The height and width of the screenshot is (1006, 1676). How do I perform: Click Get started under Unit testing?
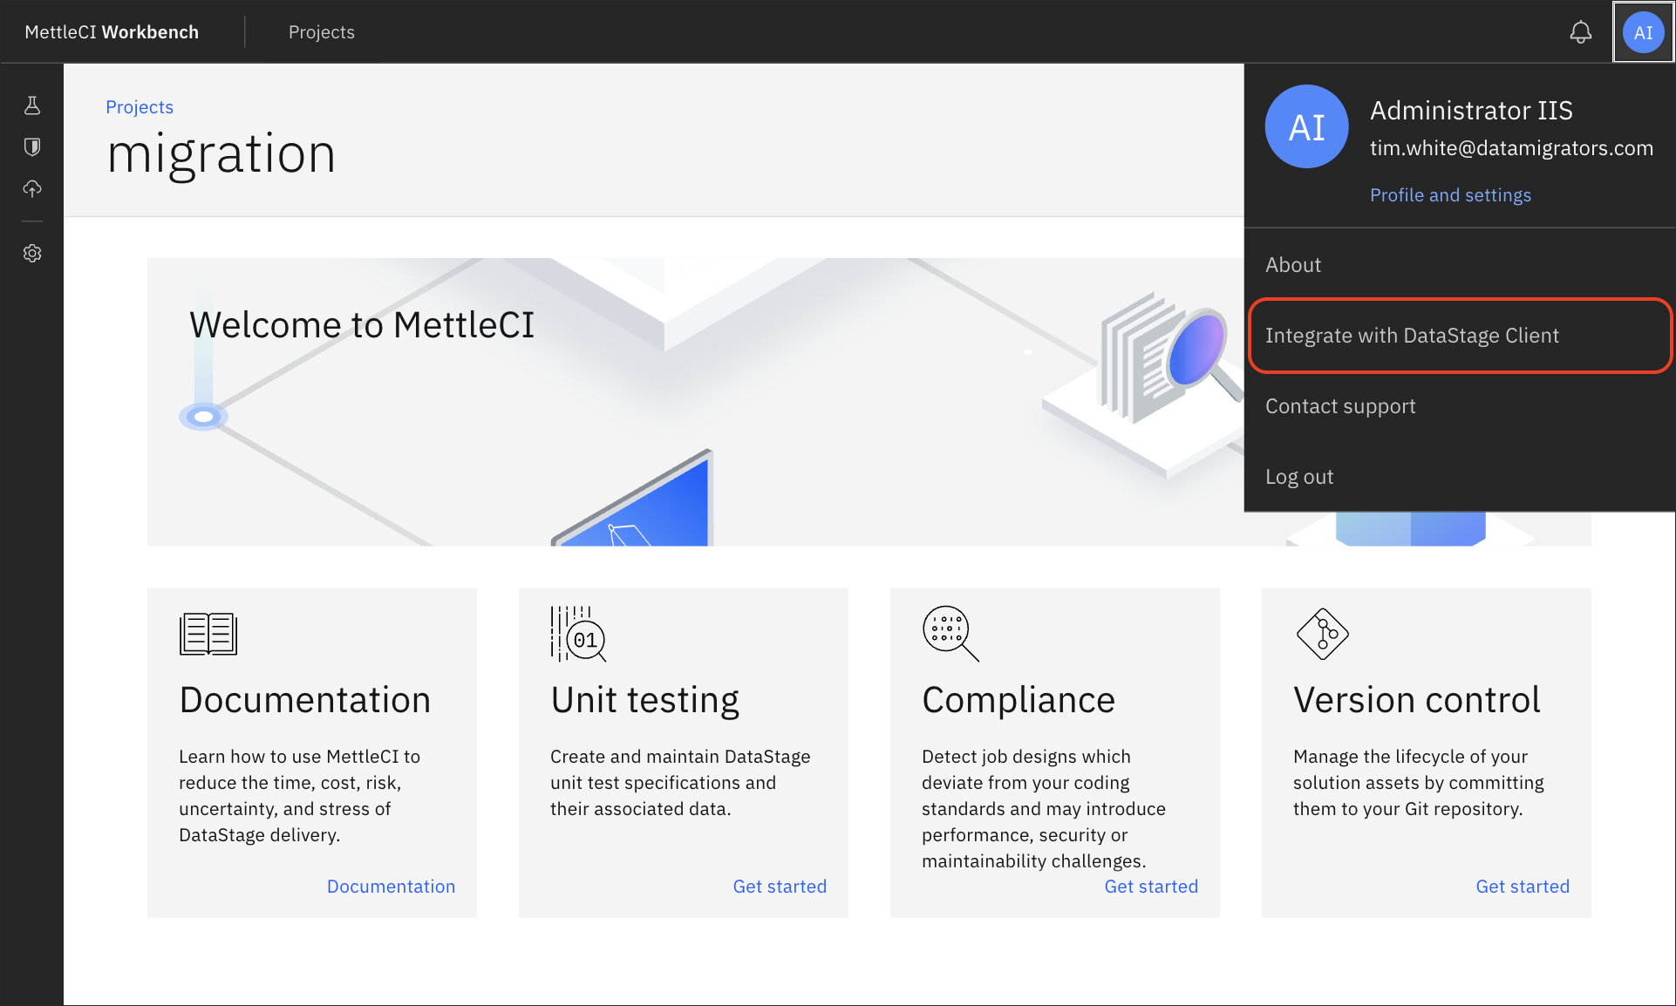click(780, 887)
